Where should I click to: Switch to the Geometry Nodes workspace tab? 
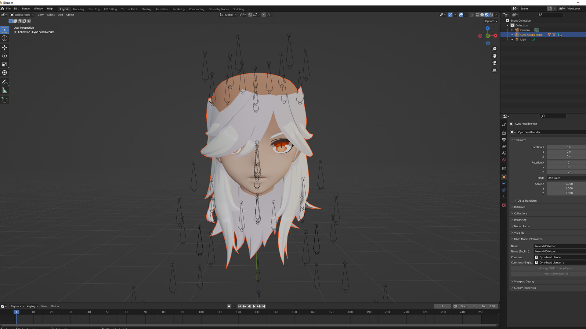click(x=219, y=9)
